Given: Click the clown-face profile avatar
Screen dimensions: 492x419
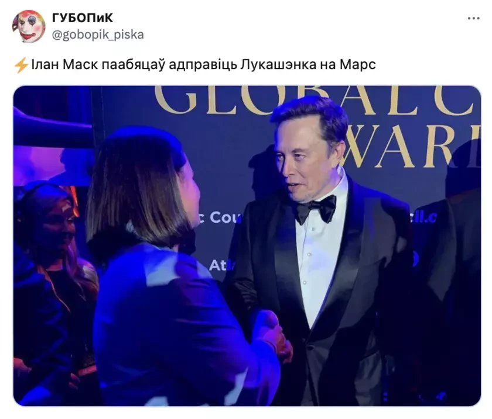Looking at the screenshot, I should (29, 26).
